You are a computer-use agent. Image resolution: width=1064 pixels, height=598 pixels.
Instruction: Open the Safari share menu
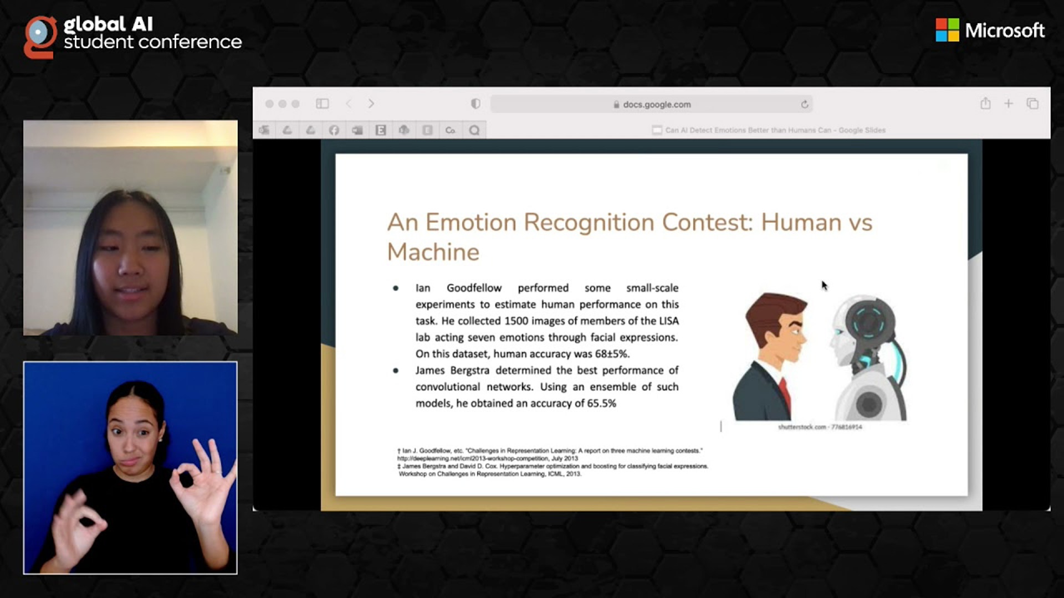tap(985, 104)
